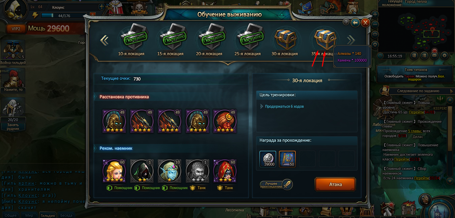Viewport: 455px width, 218px height.
Task: Click Лучшее прохождение button
Action: point(276,185)
